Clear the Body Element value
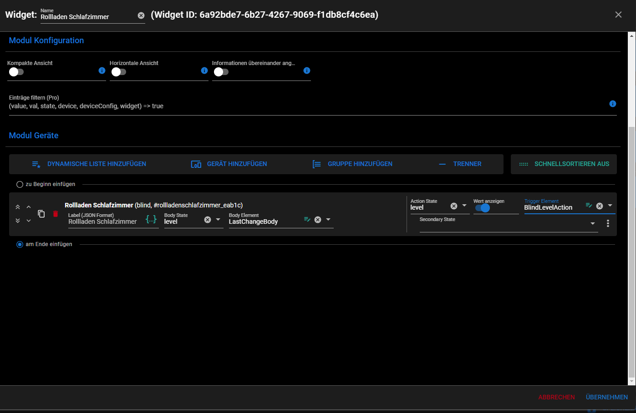Viewport: 636px width, 413px height. (318, 220)
